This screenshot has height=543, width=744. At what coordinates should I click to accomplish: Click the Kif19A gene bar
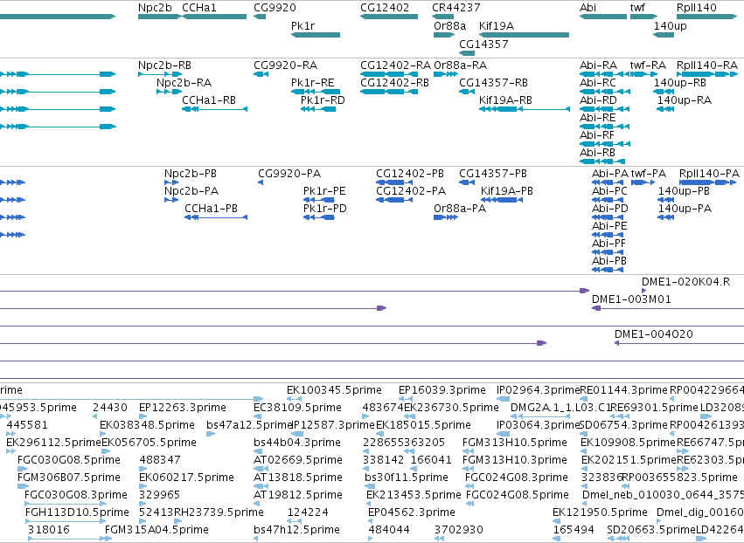coord(525,35)
